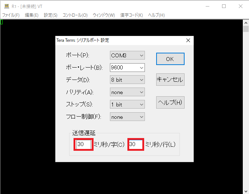The width and height of the screenshot is (249, 194).
Task: Click the scrollbar up arrow
Action: click(x=246, y=23)
